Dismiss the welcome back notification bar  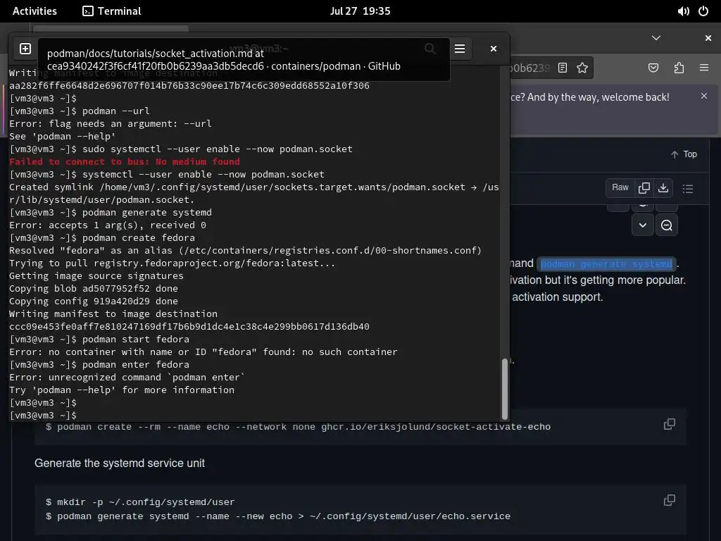(x=704, y=96)
